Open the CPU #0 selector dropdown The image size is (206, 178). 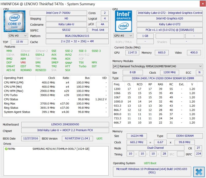(18, 36)
